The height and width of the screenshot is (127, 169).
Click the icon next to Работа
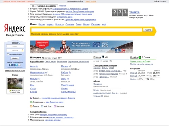click(70, 72)
